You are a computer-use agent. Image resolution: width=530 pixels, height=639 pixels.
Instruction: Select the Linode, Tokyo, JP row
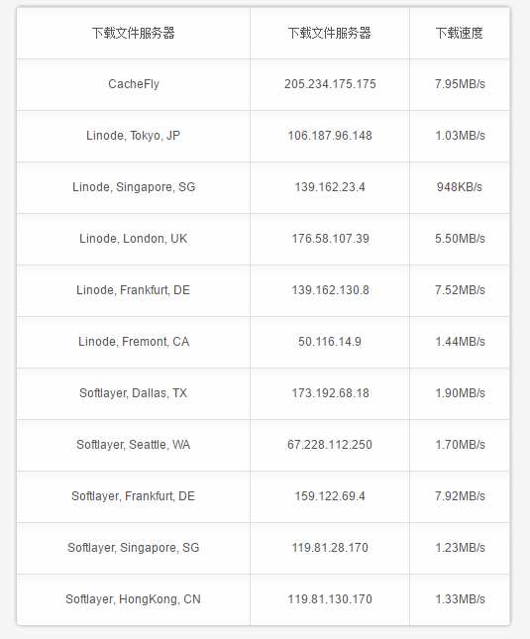coord(264,136)
